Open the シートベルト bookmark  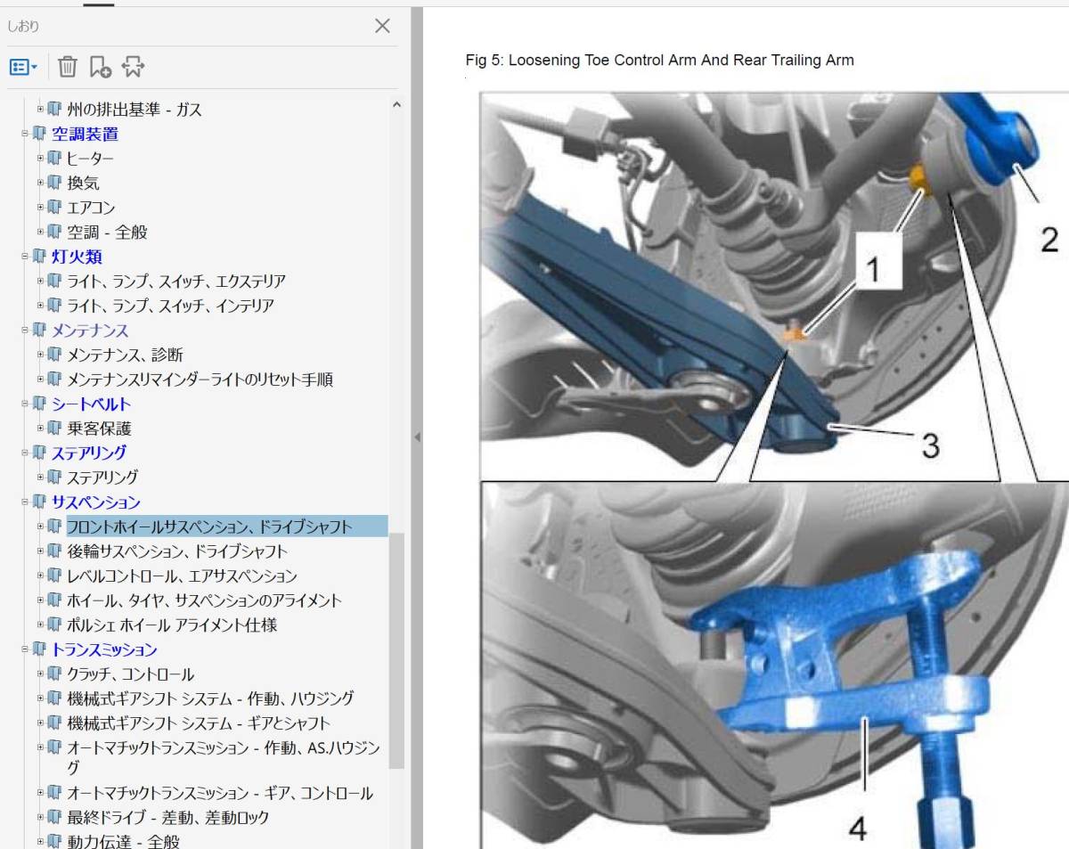pyautogui.click(x=91, y=404)
